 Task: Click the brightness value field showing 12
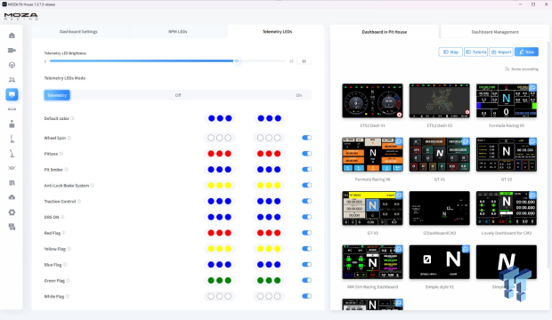pyautogui.click(x=304, y=61)
